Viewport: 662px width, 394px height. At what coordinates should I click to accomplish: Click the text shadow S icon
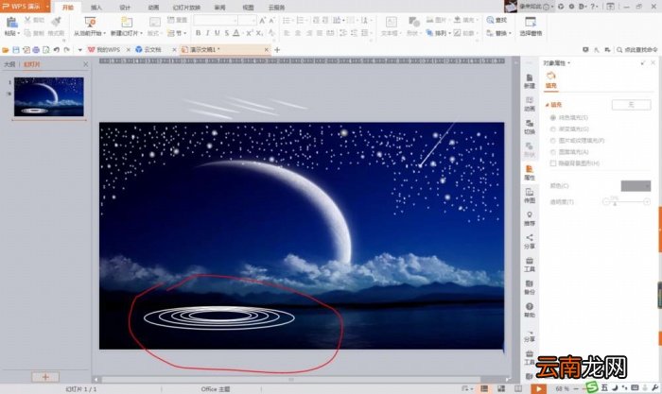(227, 33)
